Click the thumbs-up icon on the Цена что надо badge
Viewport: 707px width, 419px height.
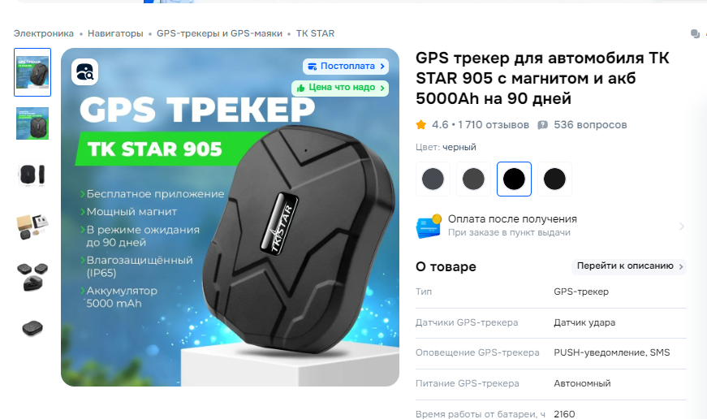click(x=301, y=88)
